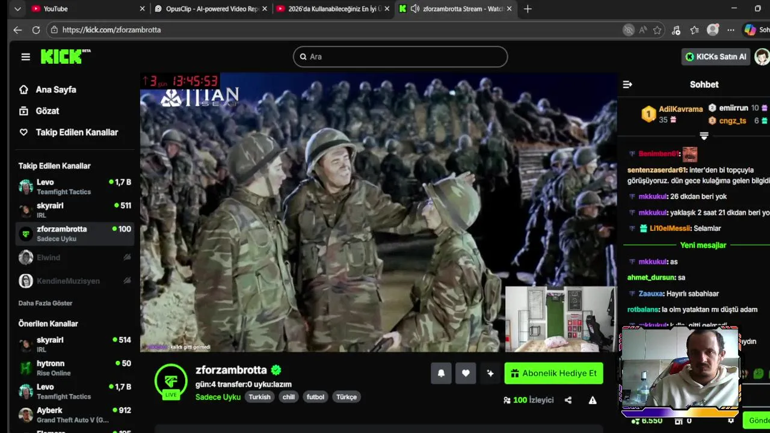The height and width of the screenshot is (433, 770).
Task: Click top gifter AdilKavrama
Action: (x=680, y=109)
